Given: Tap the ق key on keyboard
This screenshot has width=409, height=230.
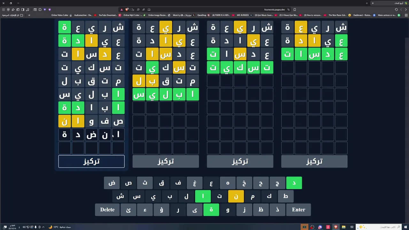Looking at the screenshot, I should [x=161, y=183].
